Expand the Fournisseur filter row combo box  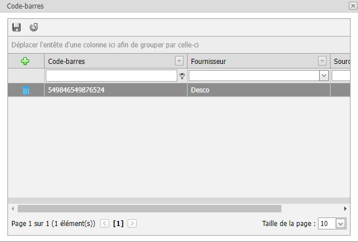coord(324,76)
